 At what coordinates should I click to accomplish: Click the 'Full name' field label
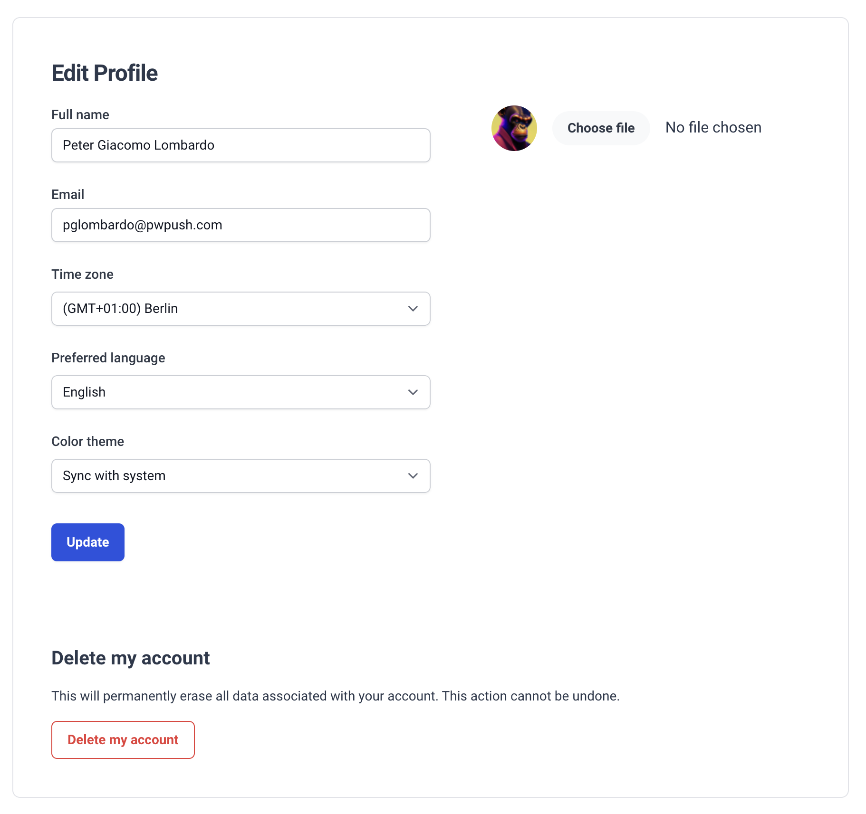point(80,115)
